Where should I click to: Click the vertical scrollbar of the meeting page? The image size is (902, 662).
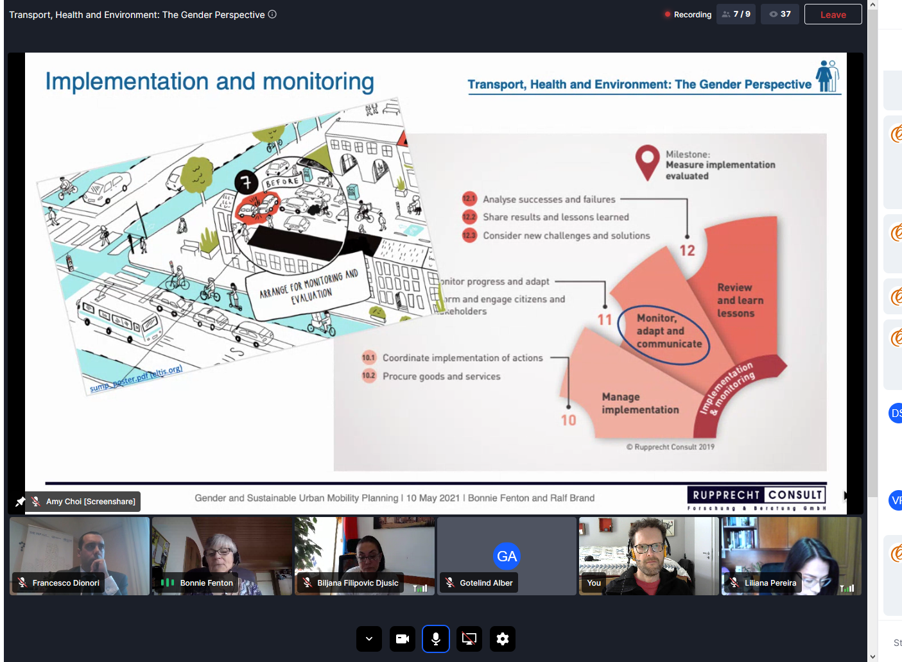click(872, 253)
